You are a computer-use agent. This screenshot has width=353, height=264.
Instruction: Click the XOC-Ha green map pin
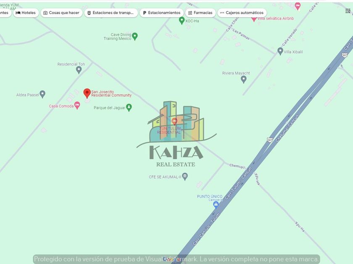click(182, 21)
